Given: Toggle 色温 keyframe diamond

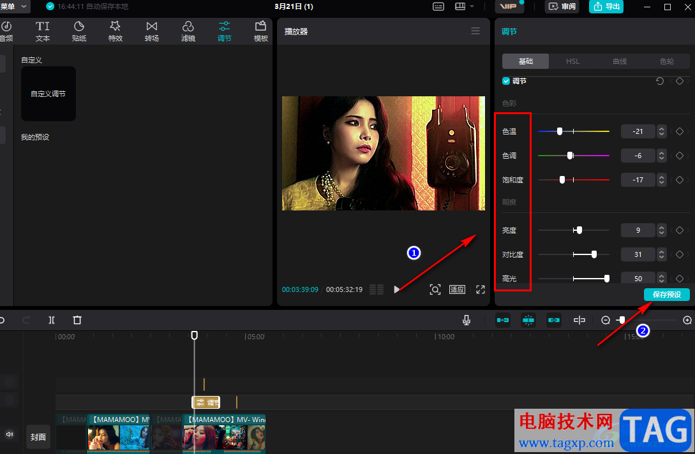Looking at the screenshot, I should coord(680,131).
